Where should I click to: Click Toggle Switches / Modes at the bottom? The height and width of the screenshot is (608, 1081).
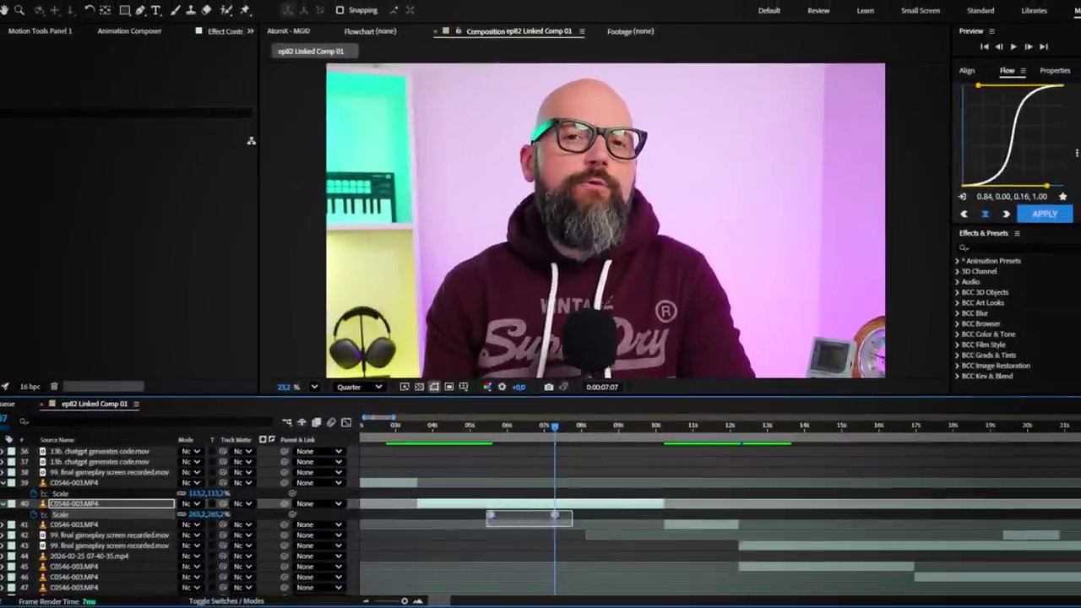coord(226,600)
